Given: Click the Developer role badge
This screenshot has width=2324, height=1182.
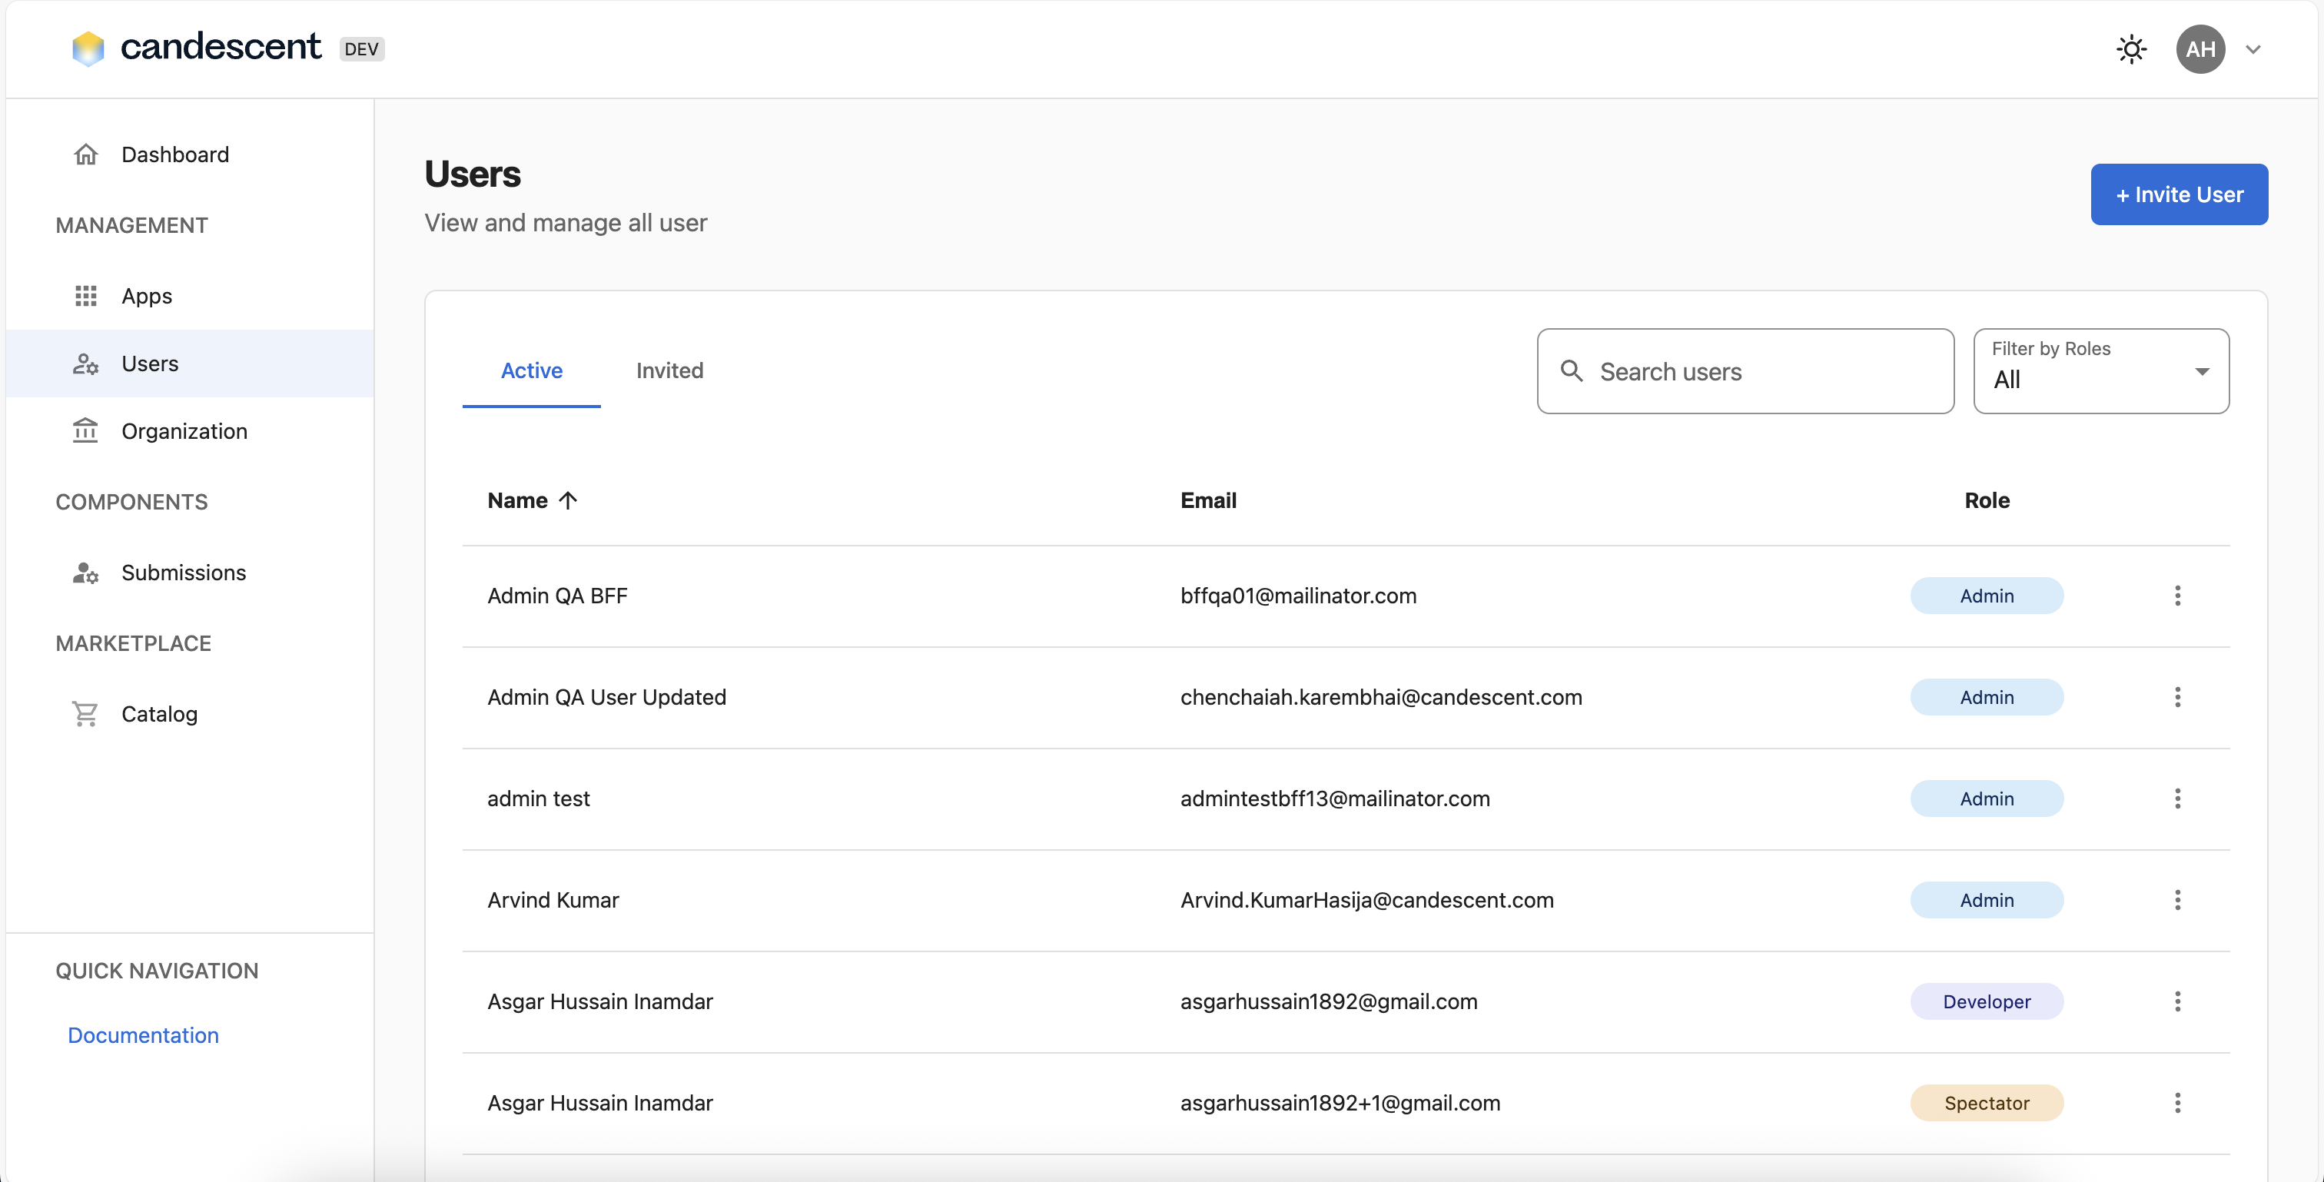Looking at the screenshot, I should click(1986, 1001).
